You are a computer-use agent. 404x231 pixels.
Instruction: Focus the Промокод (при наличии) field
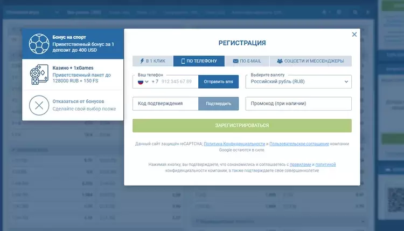pos(298,104)
